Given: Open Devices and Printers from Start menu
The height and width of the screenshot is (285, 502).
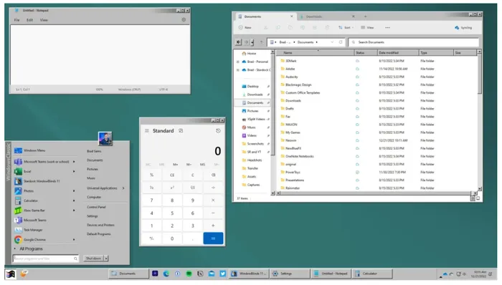Looking at the screenshot, I should tap(100, 225).
